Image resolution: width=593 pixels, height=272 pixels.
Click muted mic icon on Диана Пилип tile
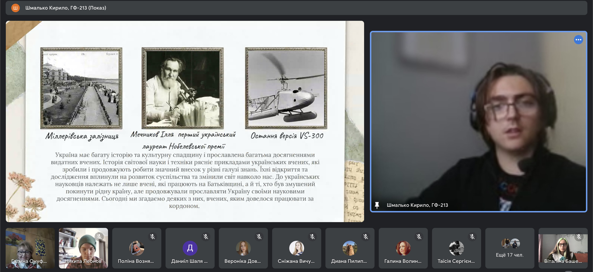366,237
